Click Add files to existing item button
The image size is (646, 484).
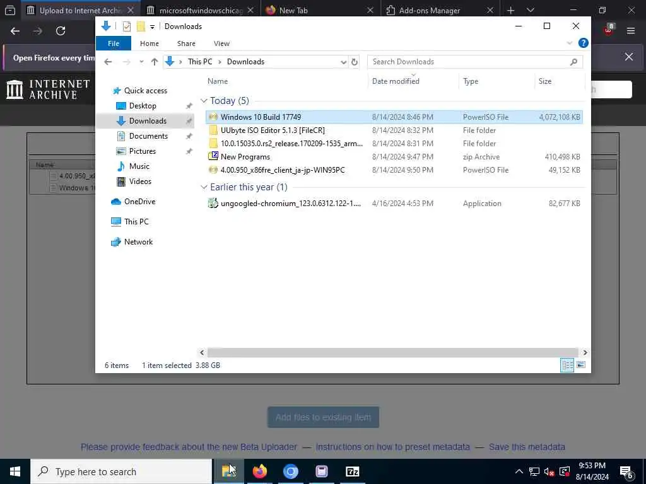tap(323, 417)
